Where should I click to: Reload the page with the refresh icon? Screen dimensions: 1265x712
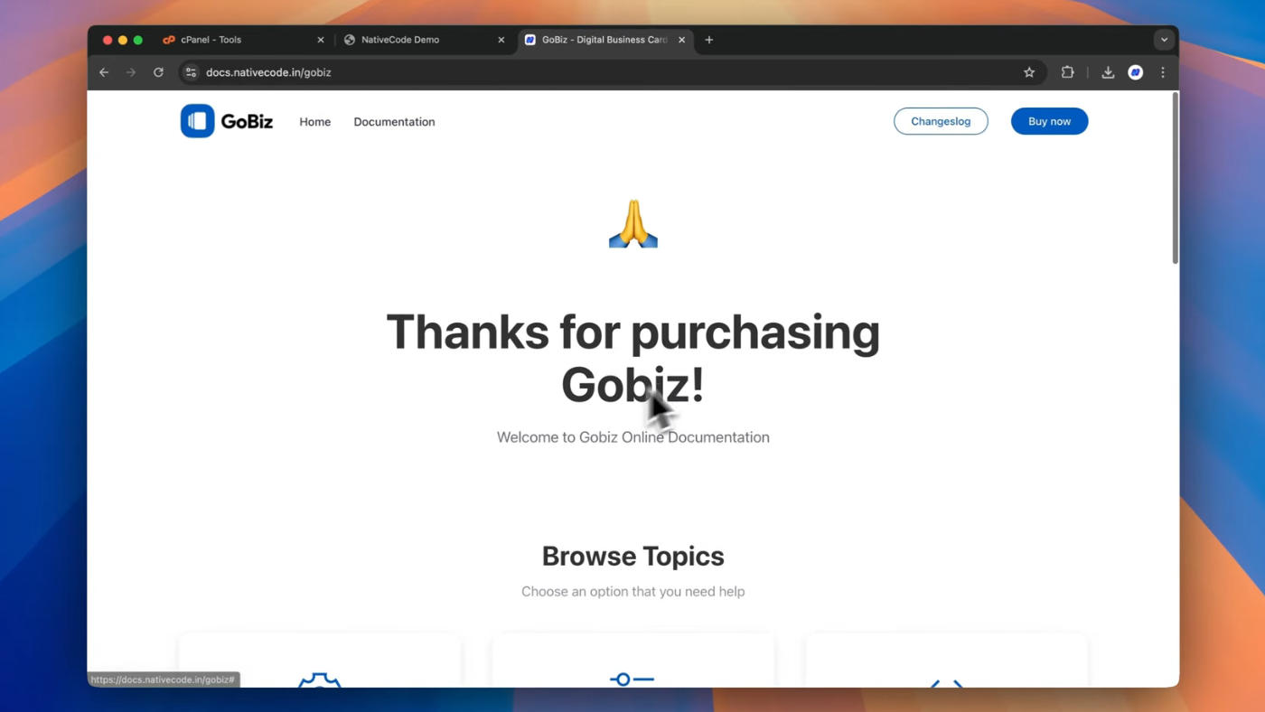(158, 72)
